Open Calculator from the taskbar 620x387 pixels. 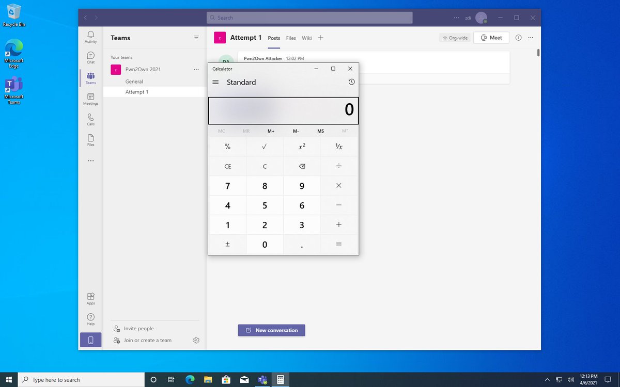281,380
